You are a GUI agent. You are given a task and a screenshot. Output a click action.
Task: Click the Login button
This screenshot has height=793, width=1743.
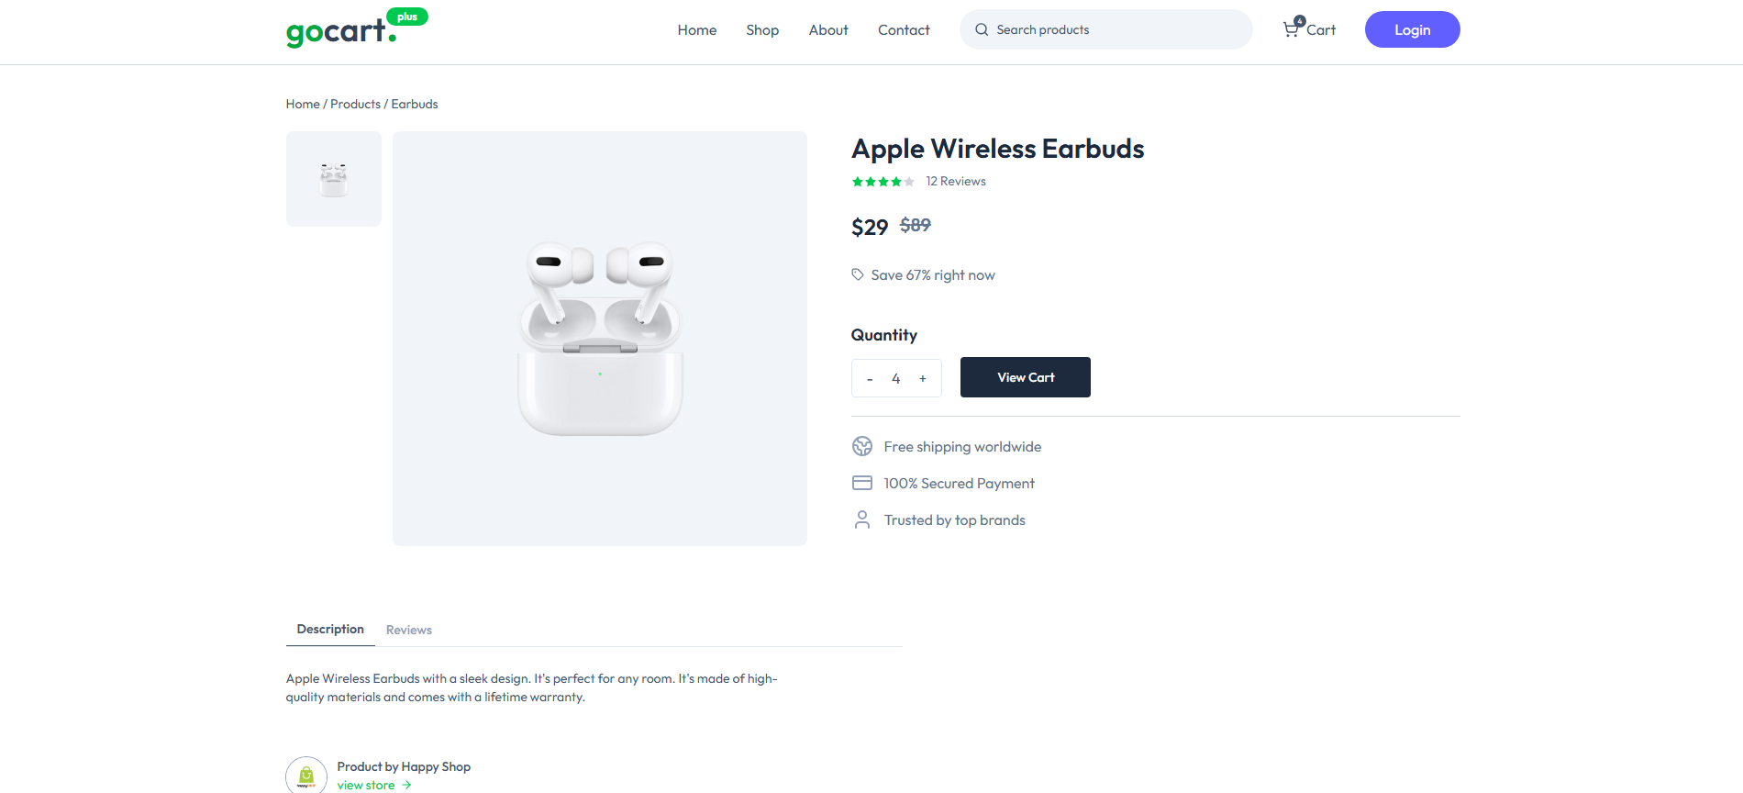1412,29
